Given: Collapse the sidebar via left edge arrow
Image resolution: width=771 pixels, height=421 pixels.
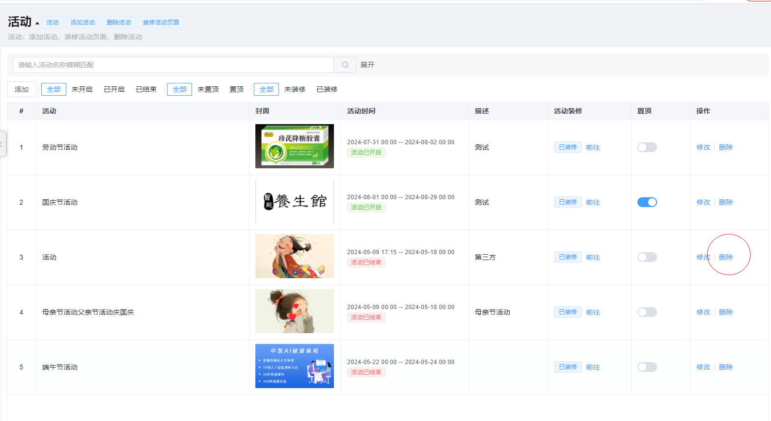Looking at the screenshot, I should [x=2, y=144].
